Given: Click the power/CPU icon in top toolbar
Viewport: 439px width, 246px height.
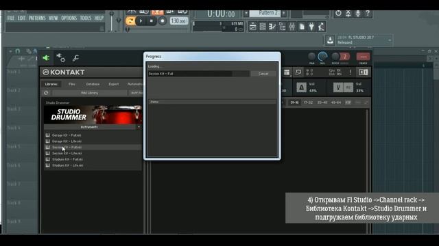Looking at the screenshot, I should coord(338,14).
